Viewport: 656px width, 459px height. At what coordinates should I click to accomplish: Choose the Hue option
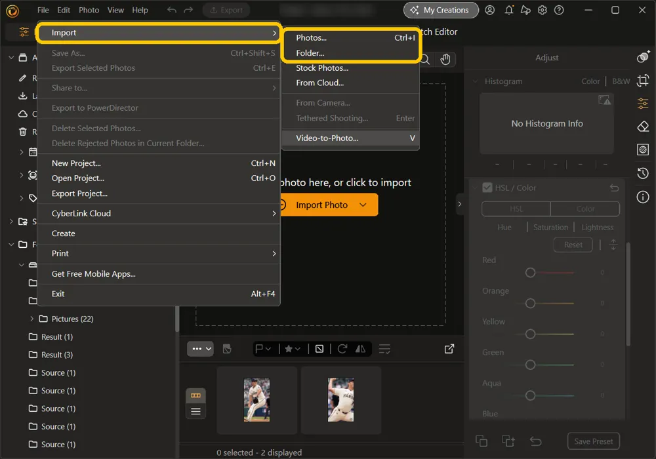click(x=504, y=227)
